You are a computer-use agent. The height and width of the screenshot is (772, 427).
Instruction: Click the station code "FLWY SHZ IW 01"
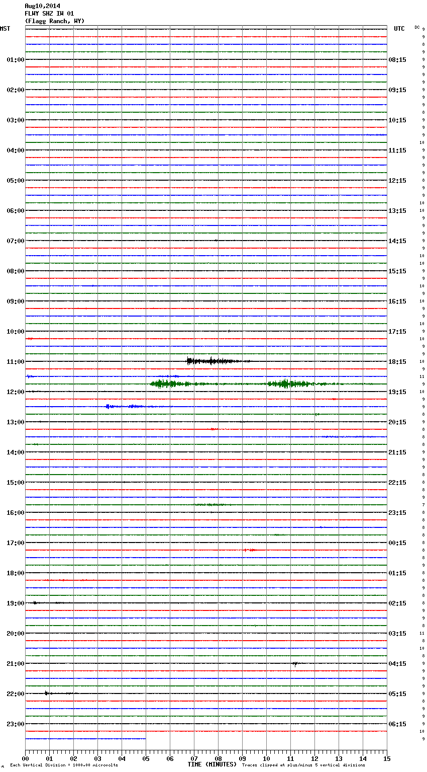(49, 14)
